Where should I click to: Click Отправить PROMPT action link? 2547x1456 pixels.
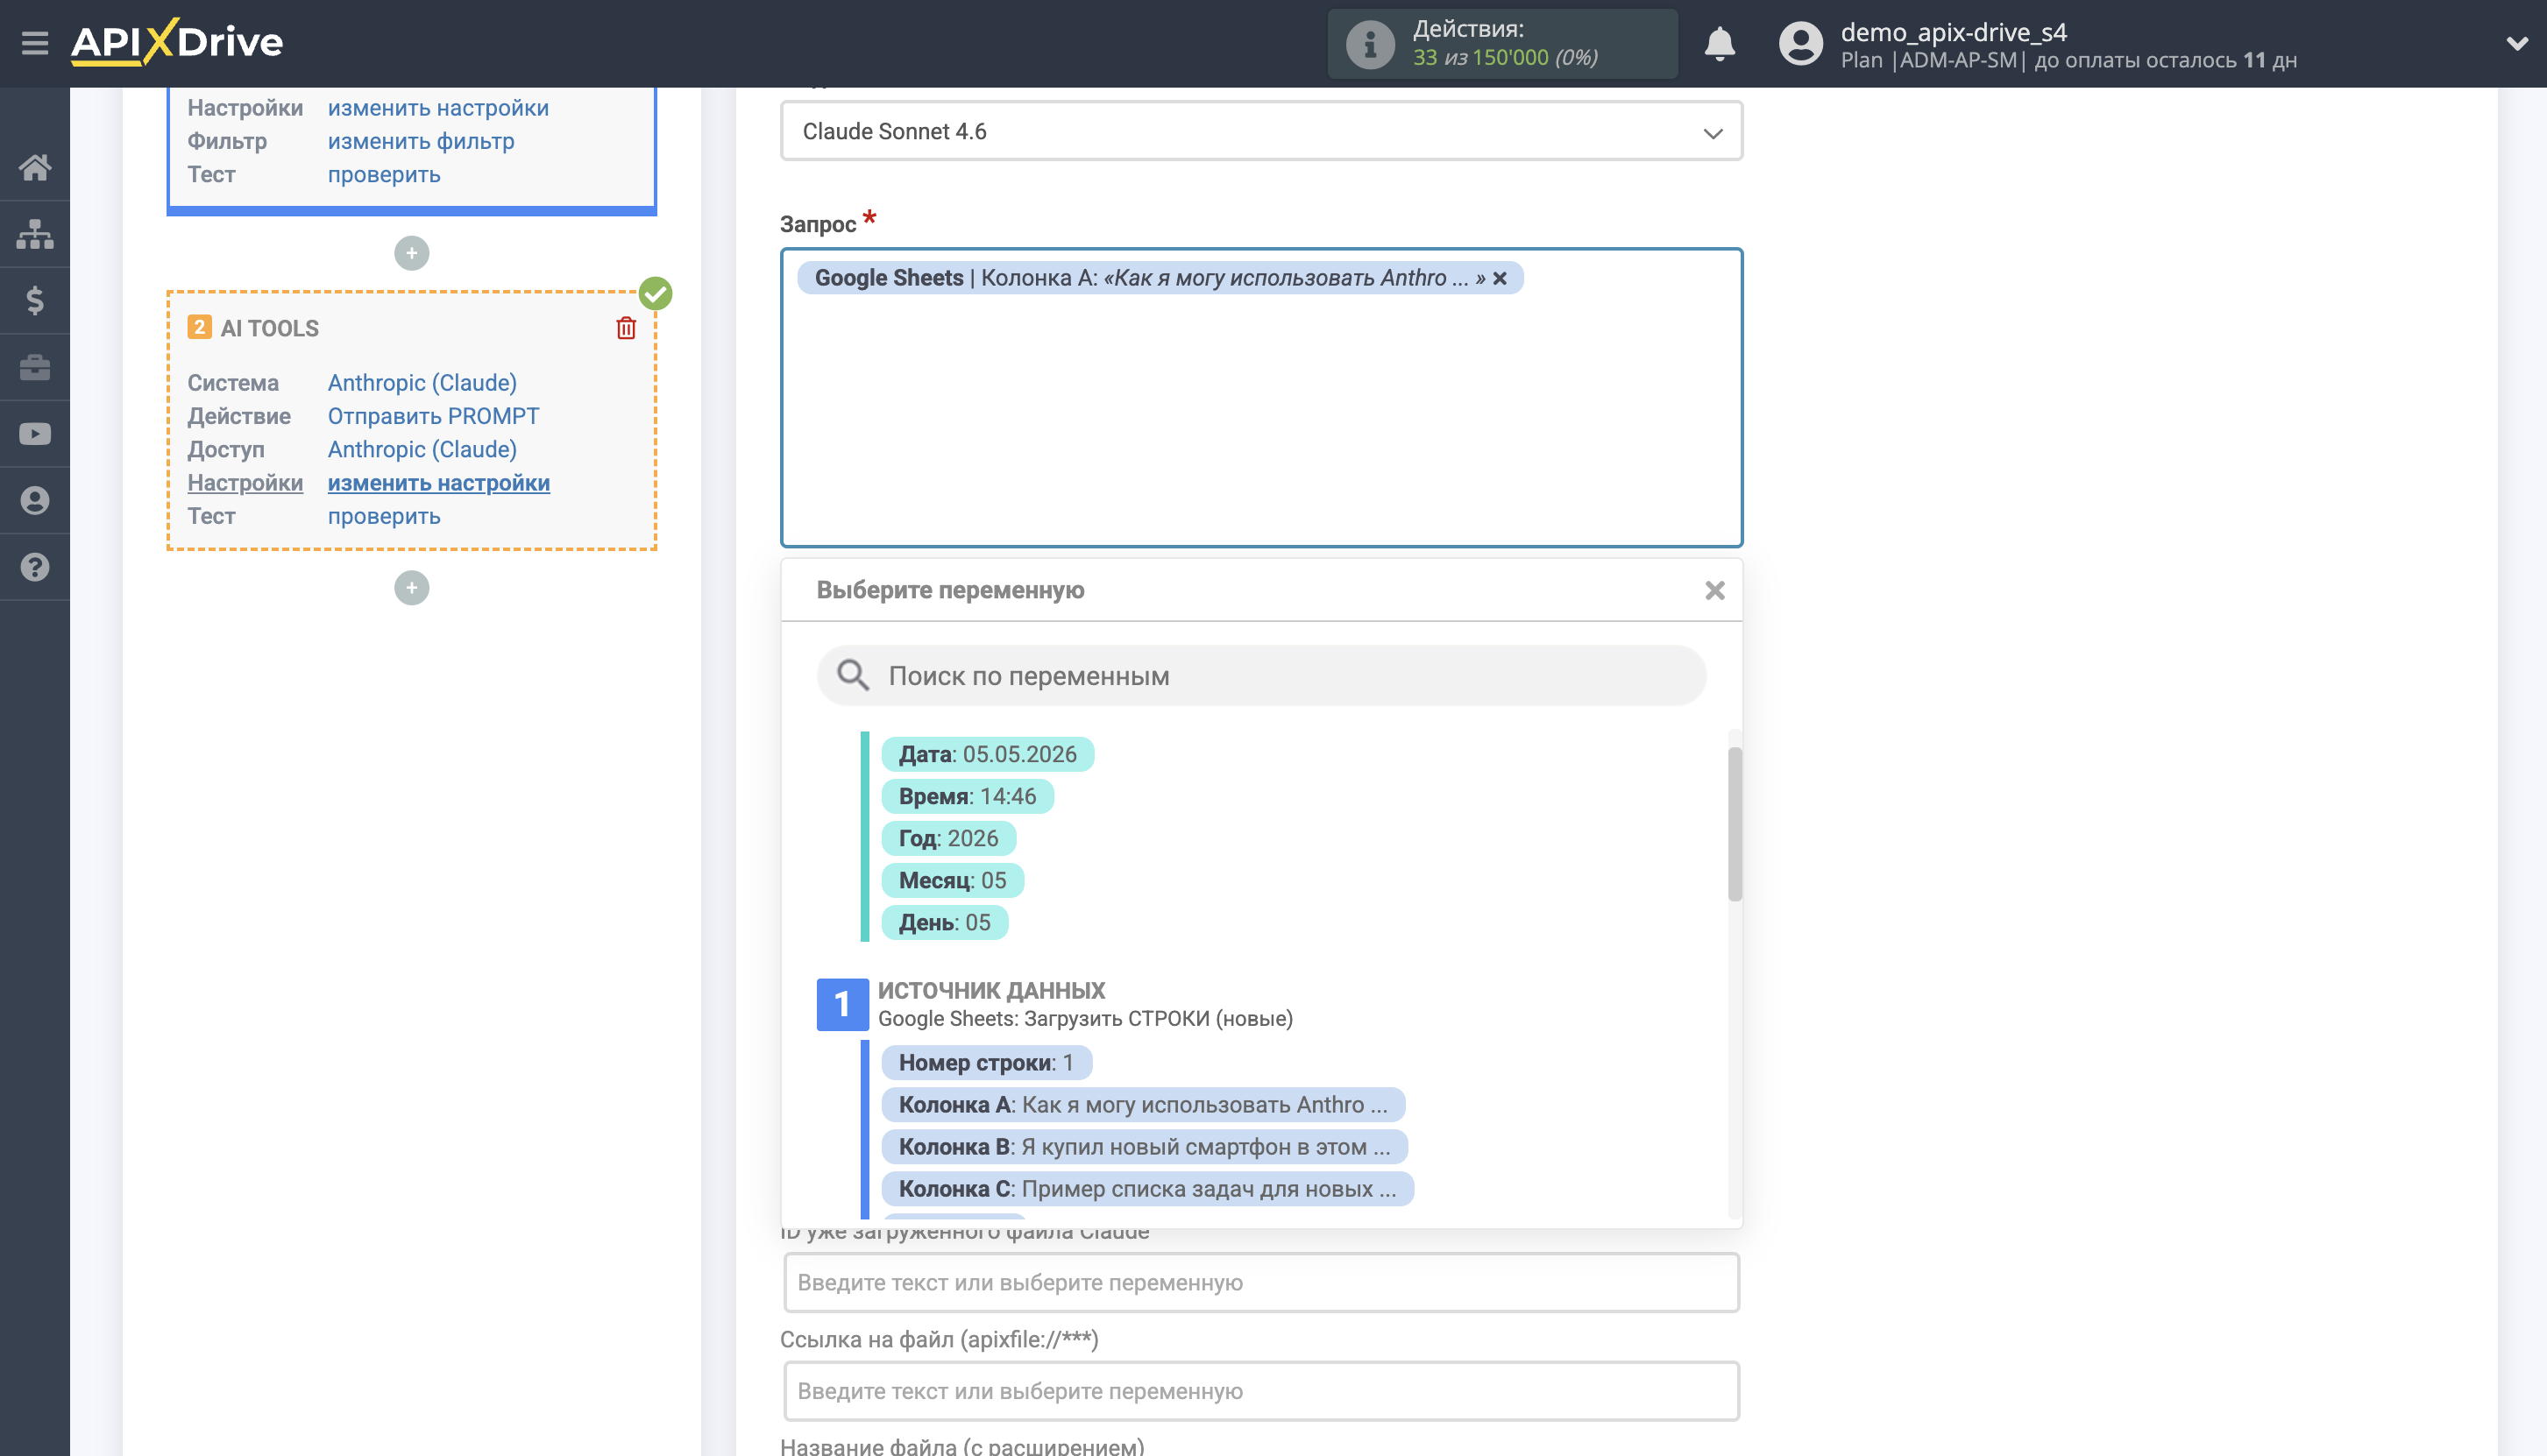[x=432, y=416]
